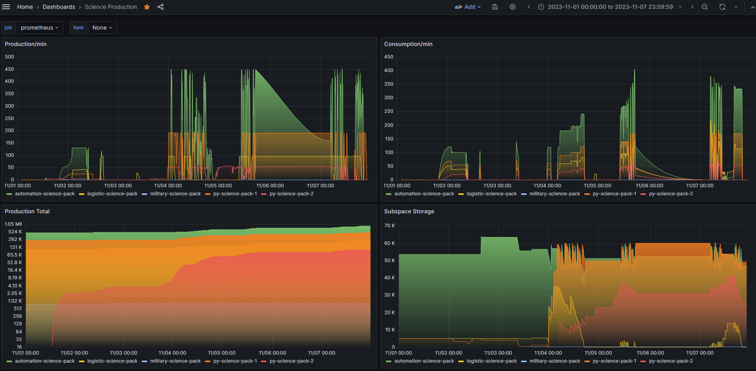This screenshot has height=371, width=756.
Task: Shift time range backward with left arrow
Action: pos(529,7)
